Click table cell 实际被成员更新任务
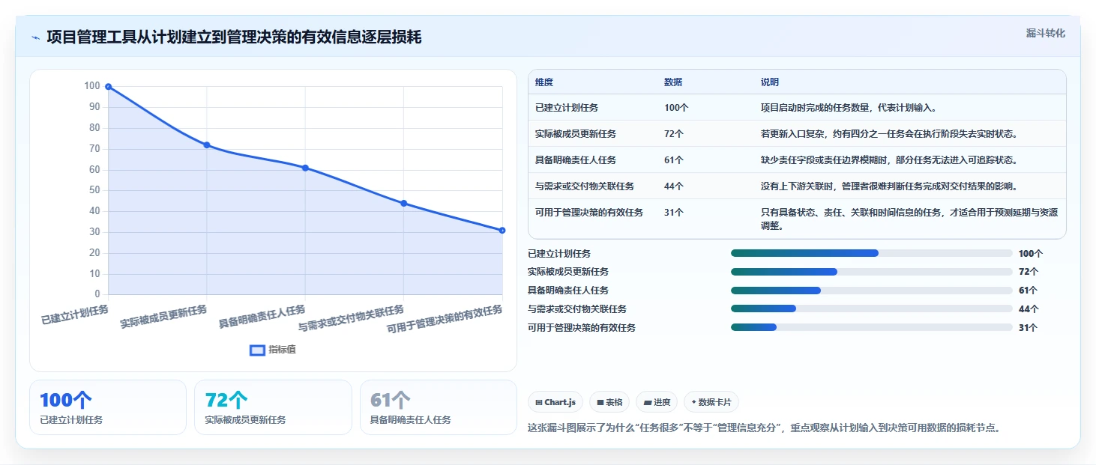 click(576, 134)
